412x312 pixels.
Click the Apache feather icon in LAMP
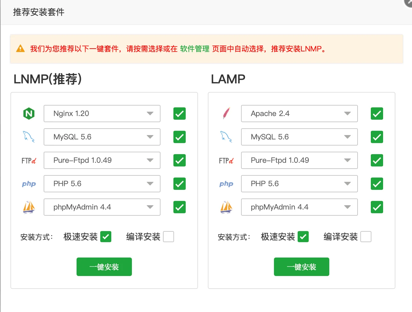click(226, 114)
